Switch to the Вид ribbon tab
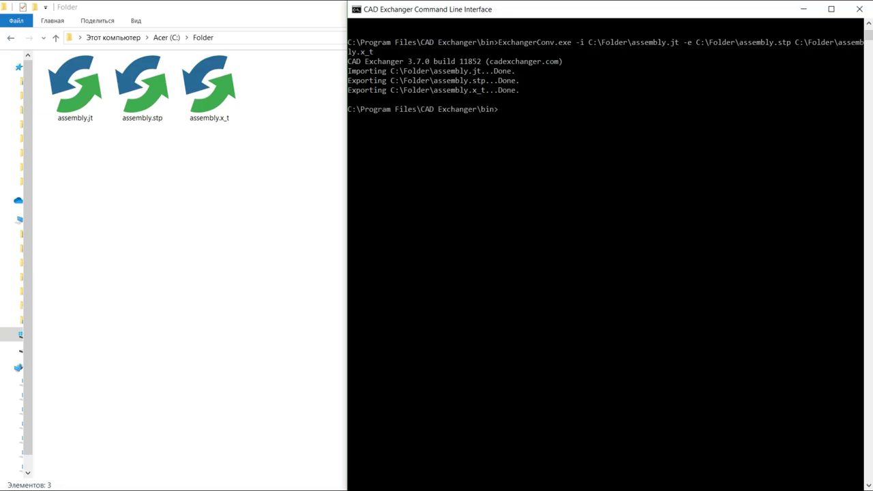The image size is (873, 491). point(136,20)
